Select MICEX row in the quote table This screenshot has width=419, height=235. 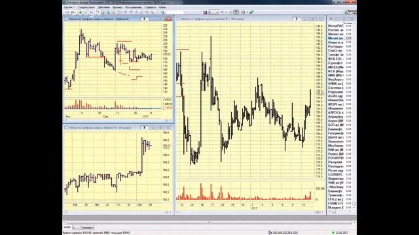(340, 67)
